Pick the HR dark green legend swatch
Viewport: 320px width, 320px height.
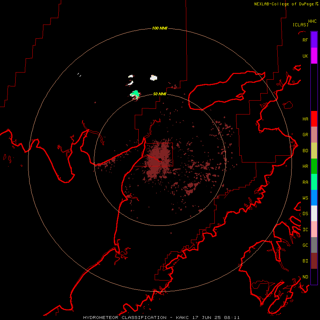point(314,166)
